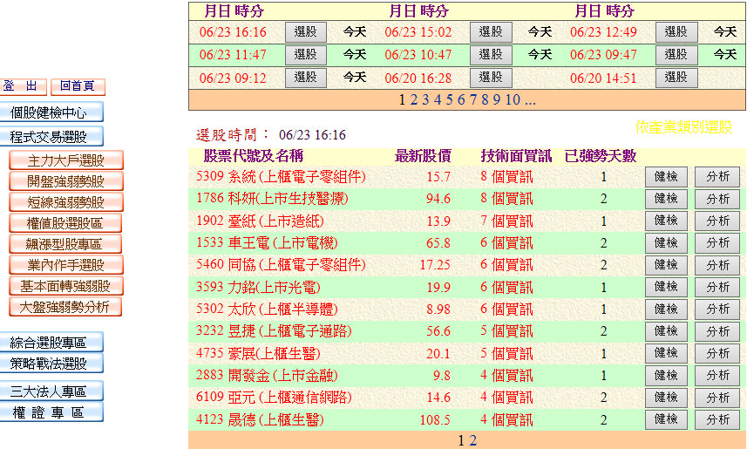Image resolution: width=747 pixels, height=449 pixels.
Task: Click 健檢 for 3593 力銘
Action: (666, 287)
